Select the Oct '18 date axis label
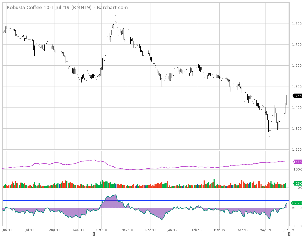The height and width of the screenshot is (238, 303). point(102,230)
